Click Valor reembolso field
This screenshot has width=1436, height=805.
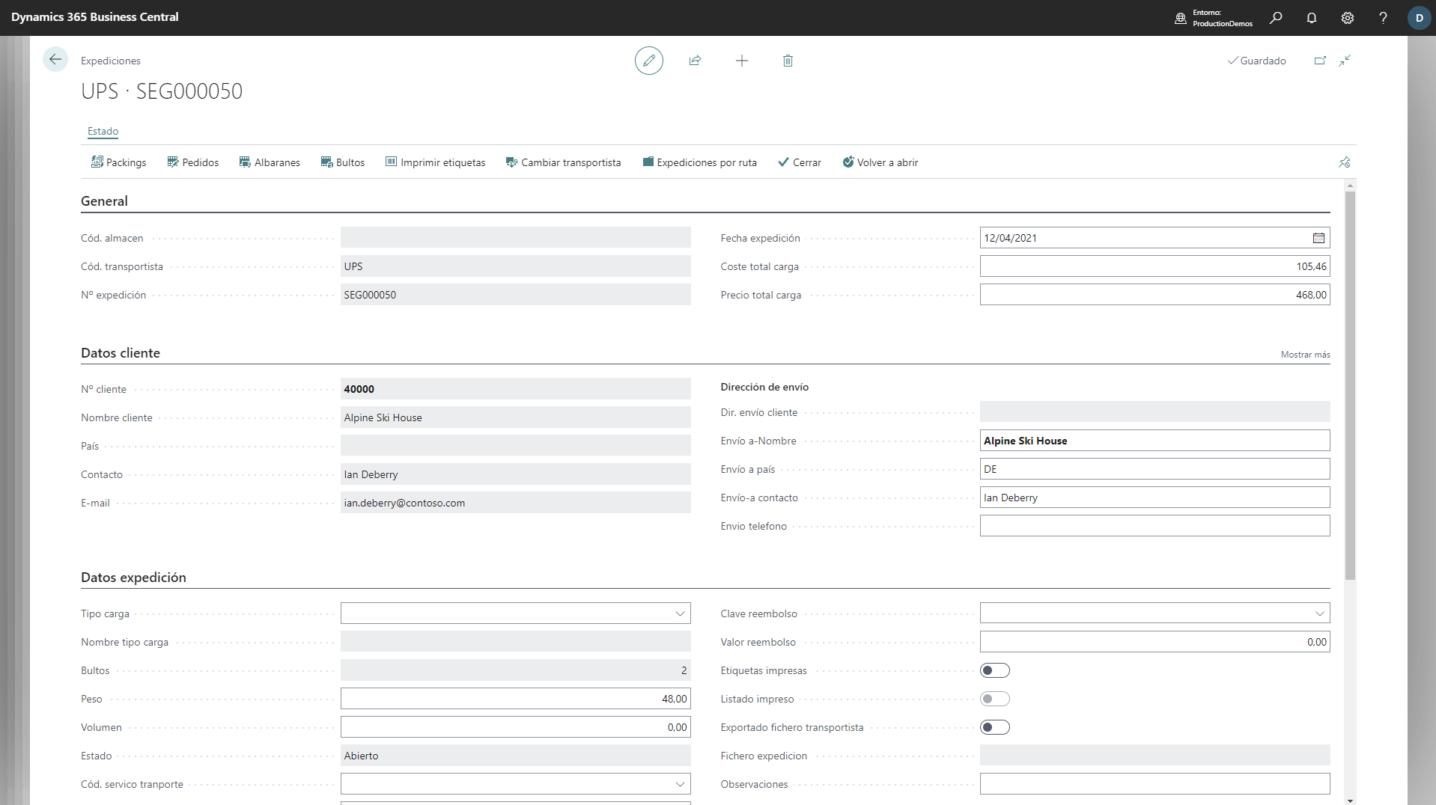tap(1154, 642)
